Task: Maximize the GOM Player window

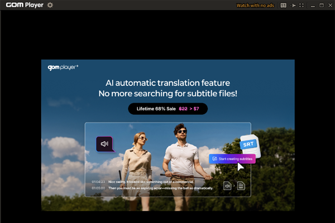Action: (x=320, y=5)
